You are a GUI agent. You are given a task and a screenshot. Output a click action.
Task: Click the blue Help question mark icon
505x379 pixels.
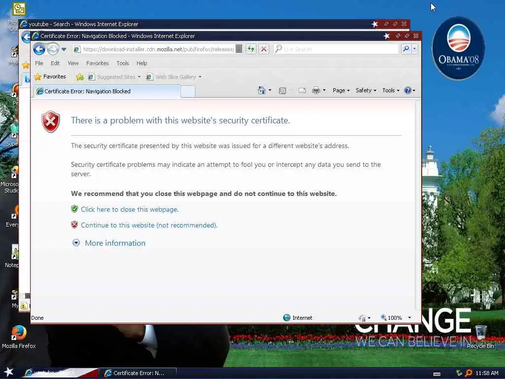[x=408, y=91]
